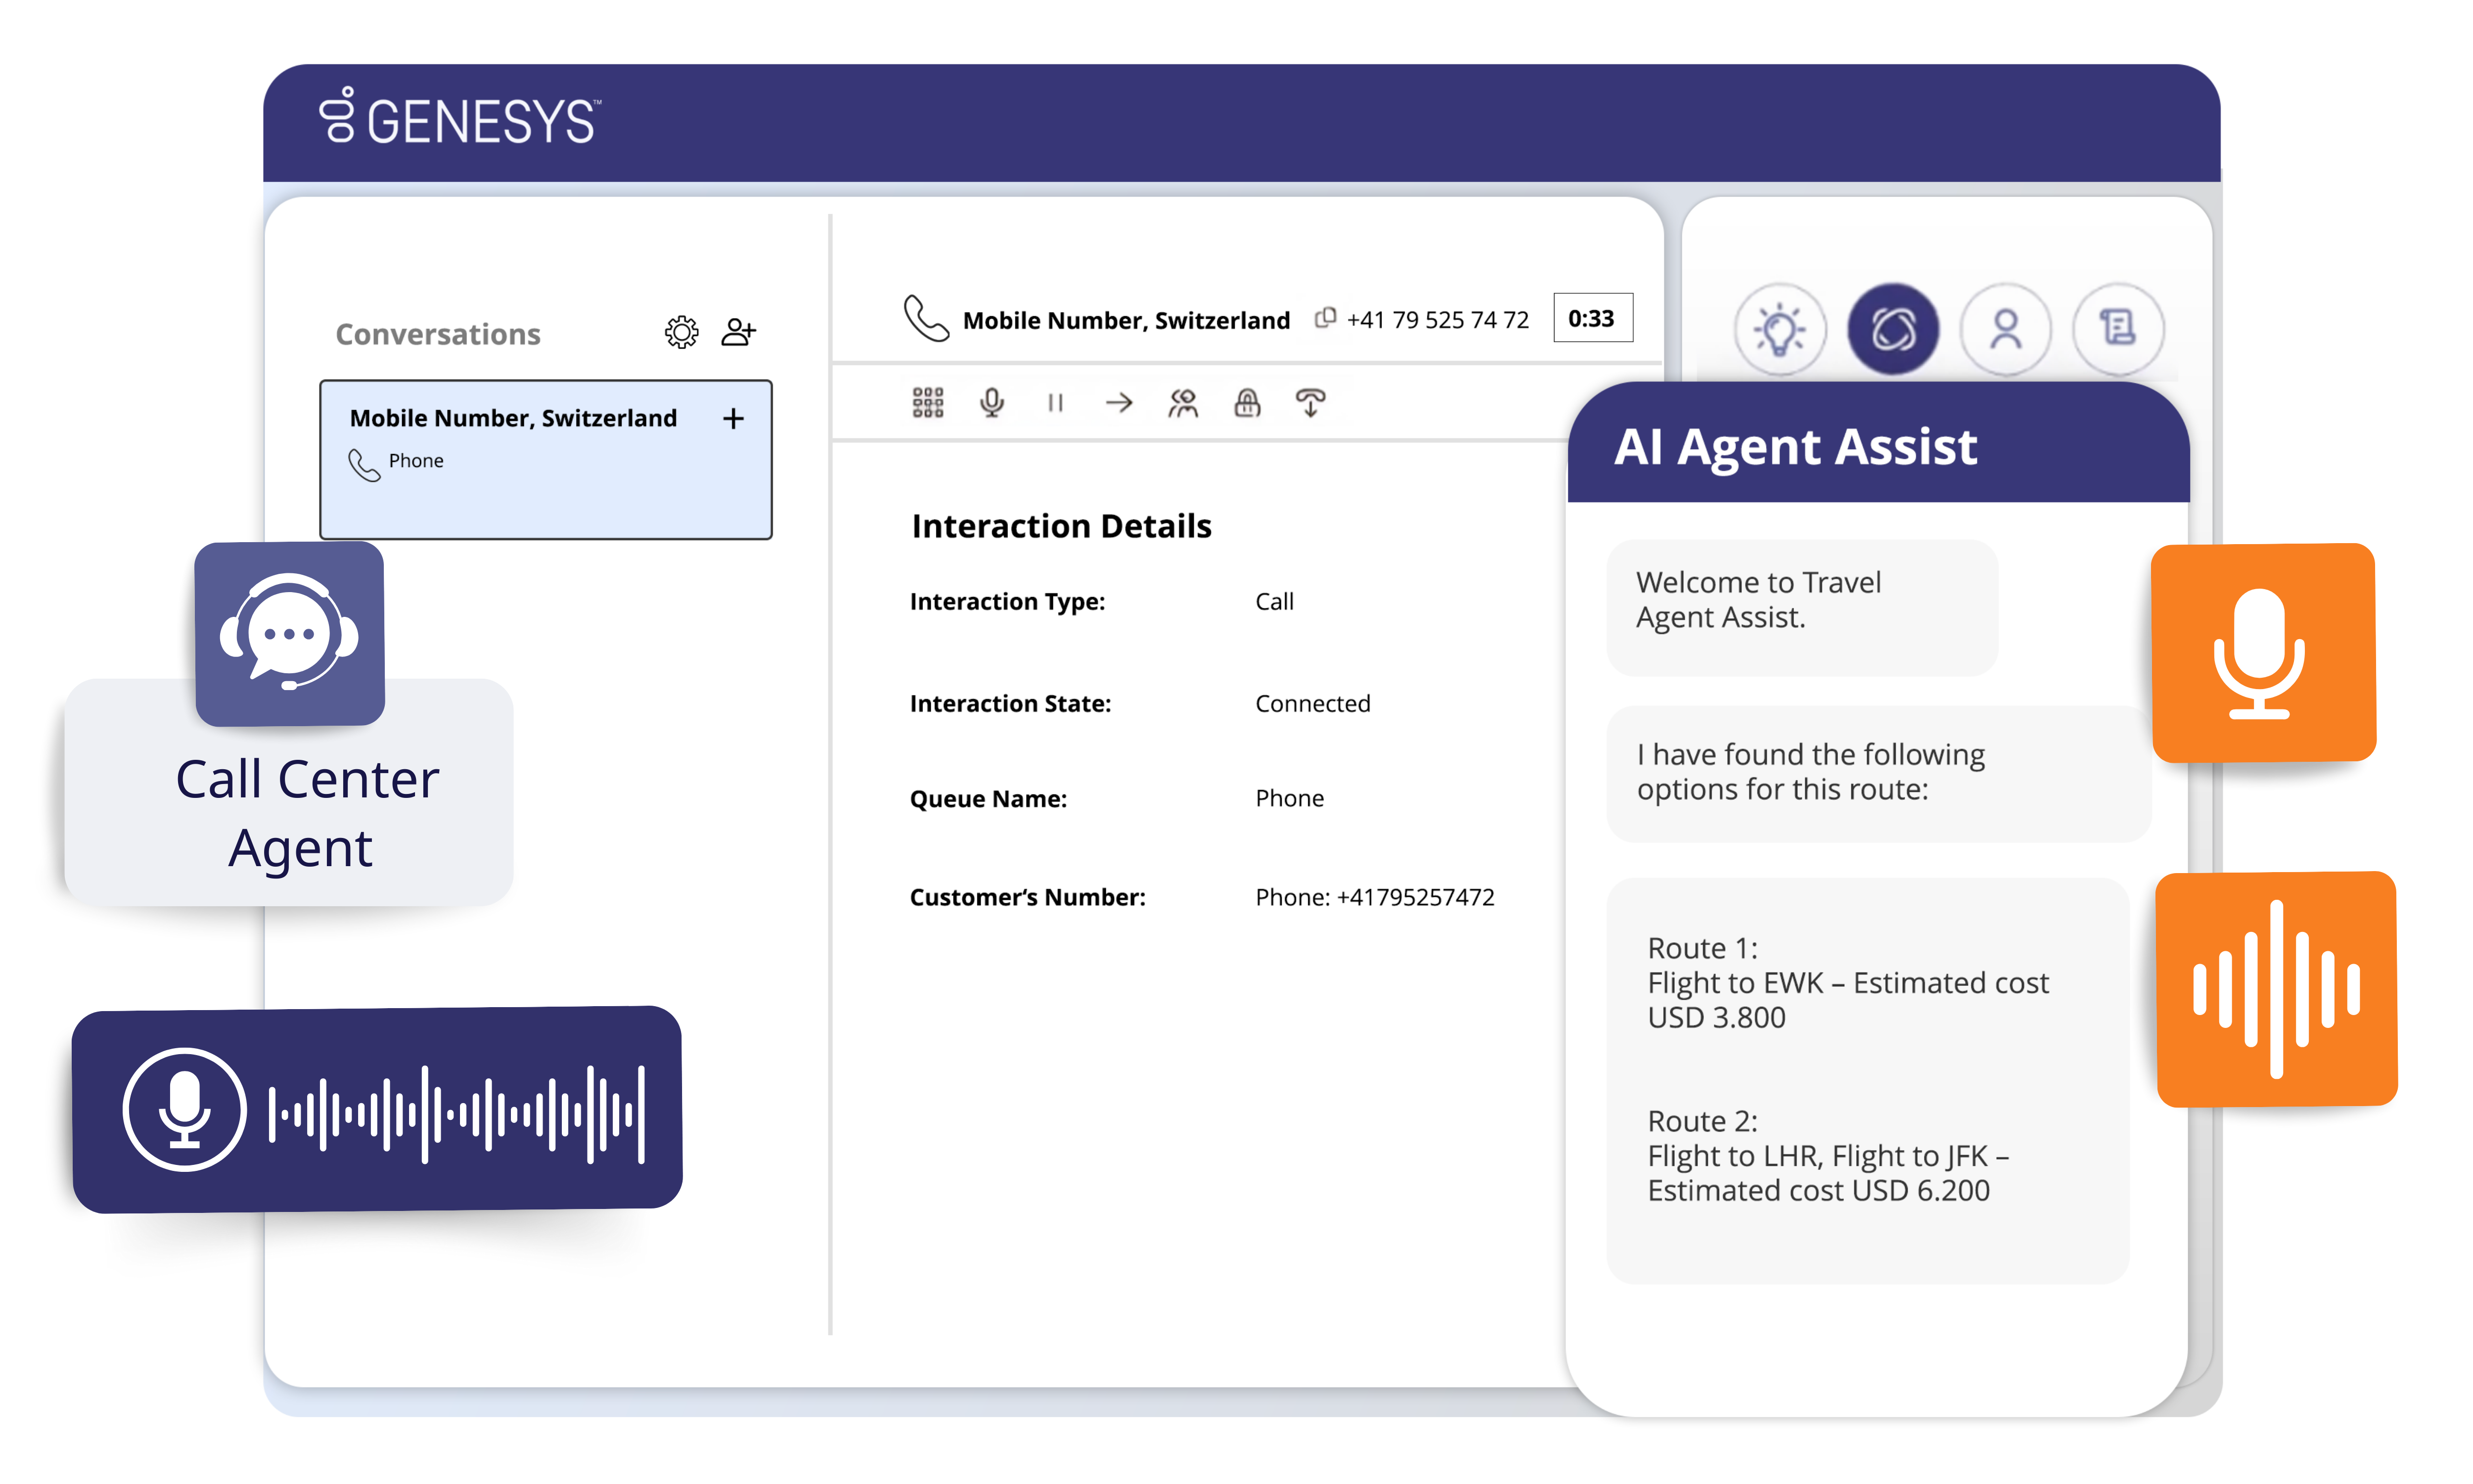
Task: Put the call on hold with pause icon
Action: (1054, 402)
